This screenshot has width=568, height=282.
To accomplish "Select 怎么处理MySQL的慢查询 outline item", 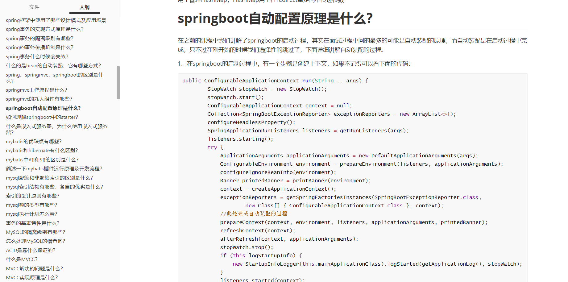I will (x=35, y=241).
